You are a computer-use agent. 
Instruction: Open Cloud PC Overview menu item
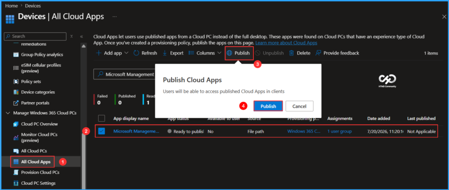[39, 124]
